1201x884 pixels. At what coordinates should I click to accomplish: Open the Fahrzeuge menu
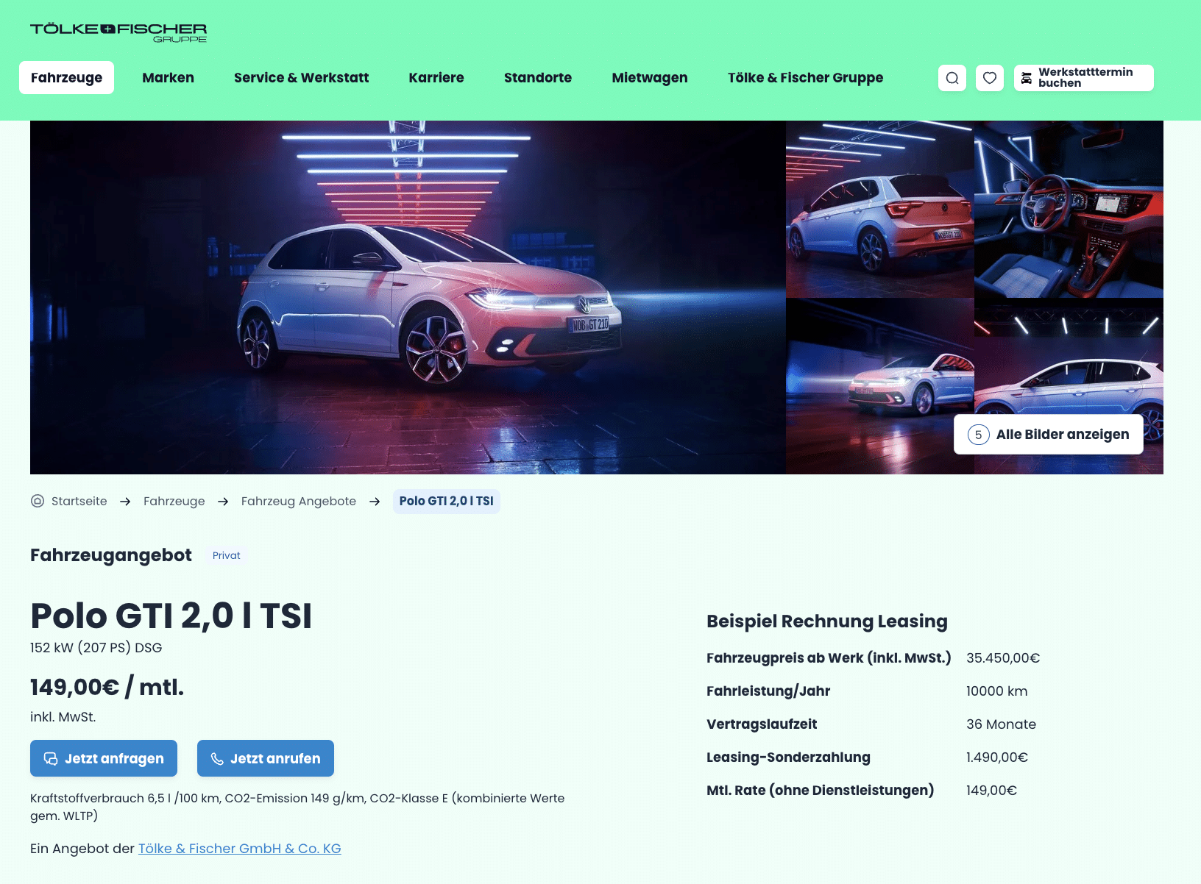(66, 78)
